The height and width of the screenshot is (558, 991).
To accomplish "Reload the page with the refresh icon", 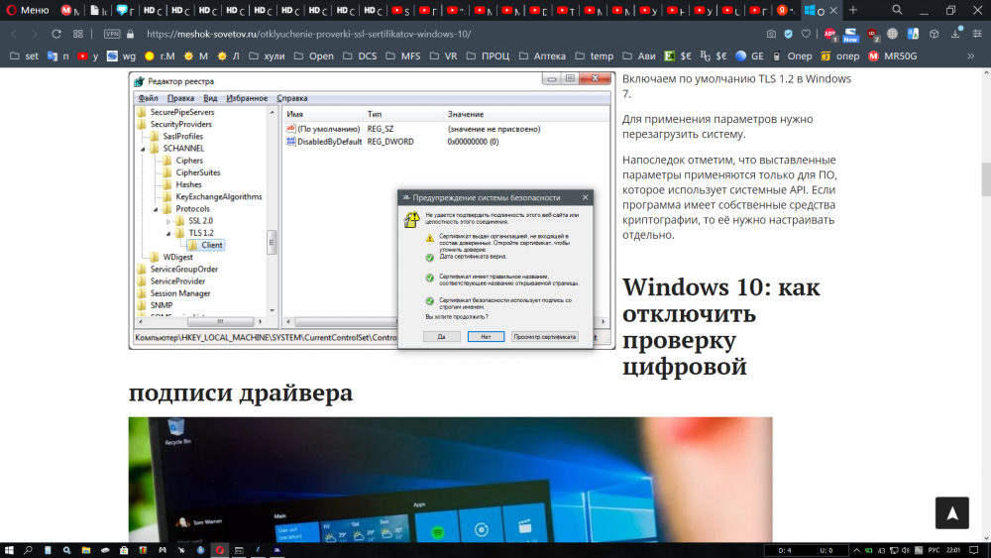I will click(56, 34).
